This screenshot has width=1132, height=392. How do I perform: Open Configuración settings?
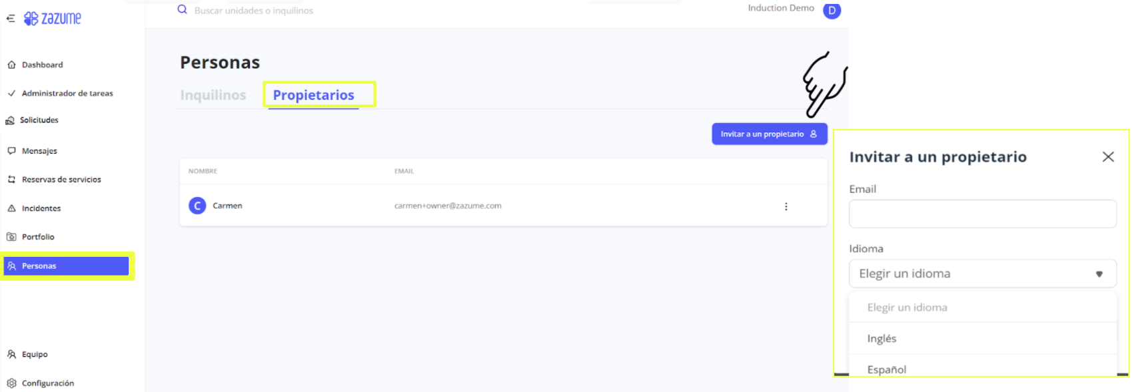click(x=47, y=383)
